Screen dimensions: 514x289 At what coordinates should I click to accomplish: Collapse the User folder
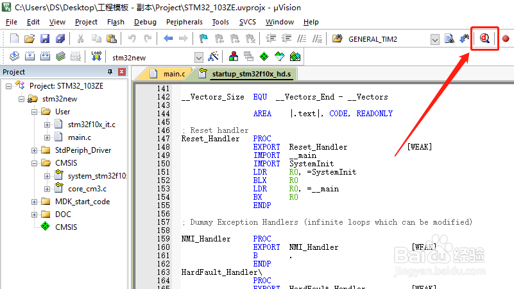(x=34, y=112)
